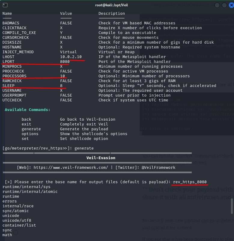This screenshot has height=241, width=234.
Task: Click the 'back' command
Action: (x=26, y=119)
